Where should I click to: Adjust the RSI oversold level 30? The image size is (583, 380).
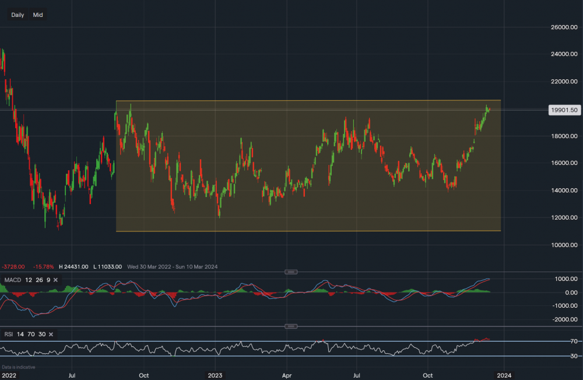[41, 334]
